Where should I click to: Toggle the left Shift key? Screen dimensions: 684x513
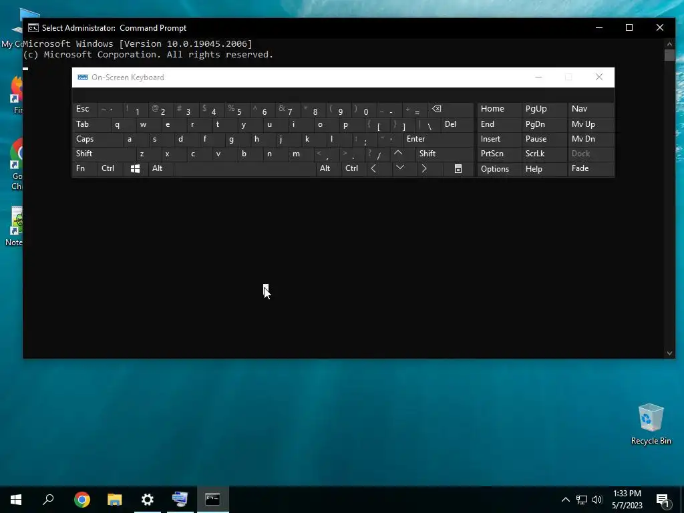pyautogui.click(x=104, y=154)
